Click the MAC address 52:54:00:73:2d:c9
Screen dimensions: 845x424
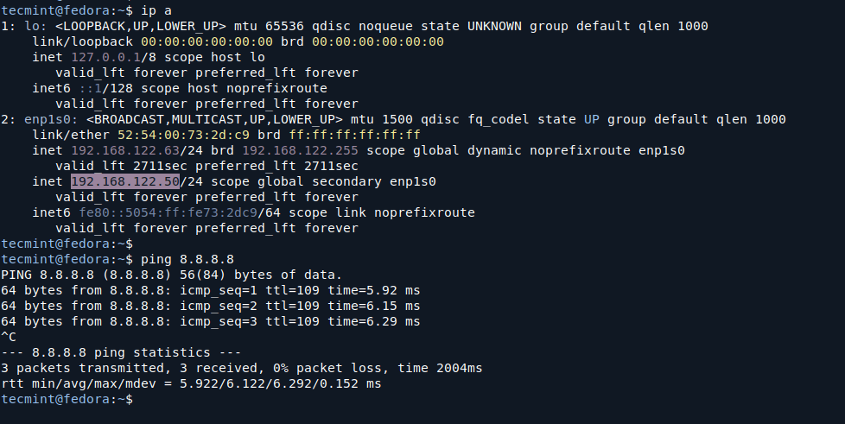[206, 135]
